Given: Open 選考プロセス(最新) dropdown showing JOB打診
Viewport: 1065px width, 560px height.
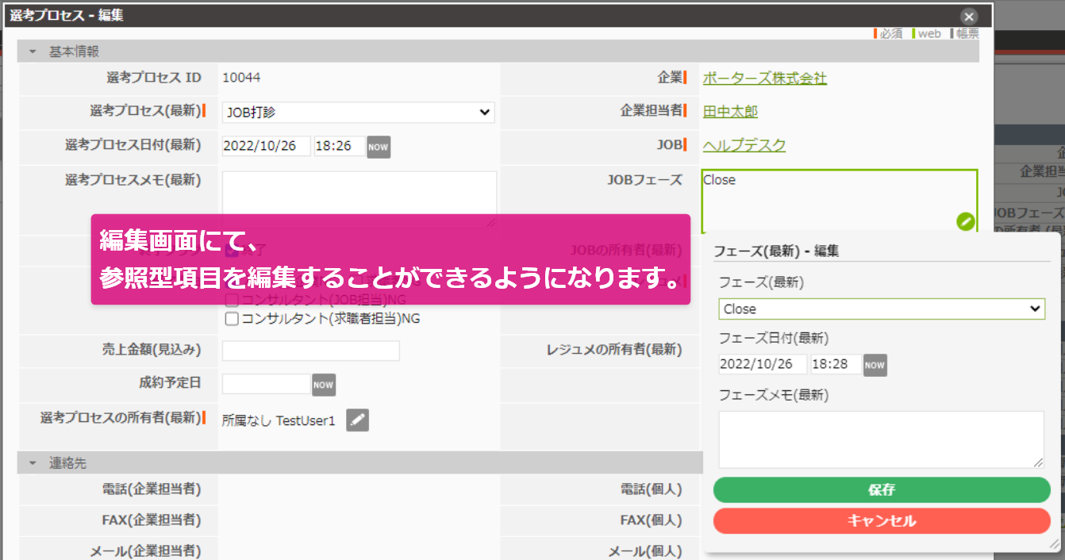Looking at the screenshot, I should [359, 113].
